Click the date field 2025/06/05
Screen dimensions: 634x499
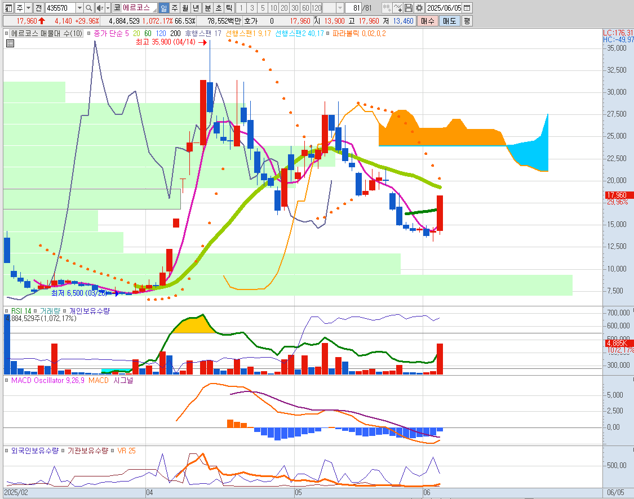pyautogui.click(x=444, y=8)
